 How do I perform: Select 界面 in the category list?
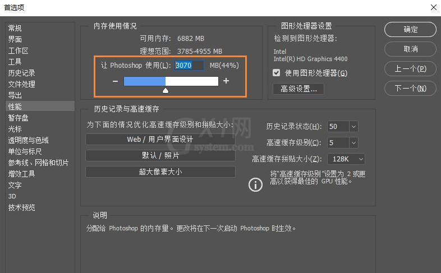click(x=40, y=39)
